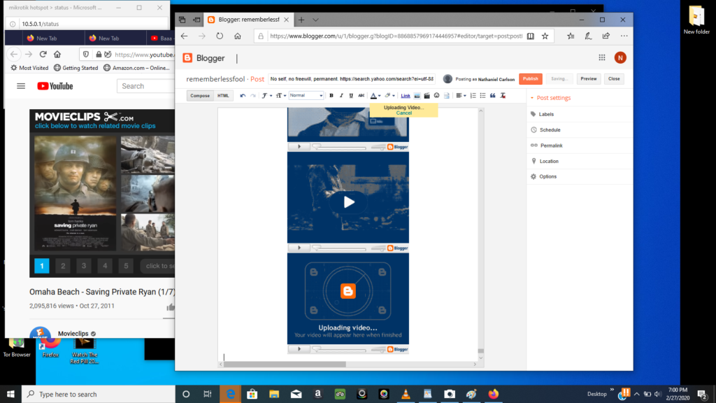Open Edge reading view for this page
This screenshot has height=403, width=716.
pyautogui.click(x=531, y=36)
